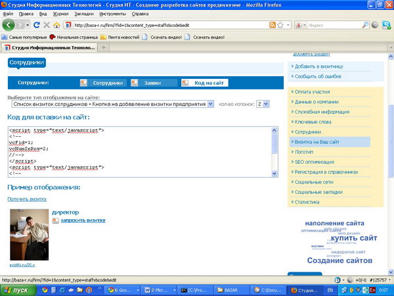Viewport: 394px width, 296px height.
Task: Click the card icon next to запросить визитку
Action: click(55, 221)
